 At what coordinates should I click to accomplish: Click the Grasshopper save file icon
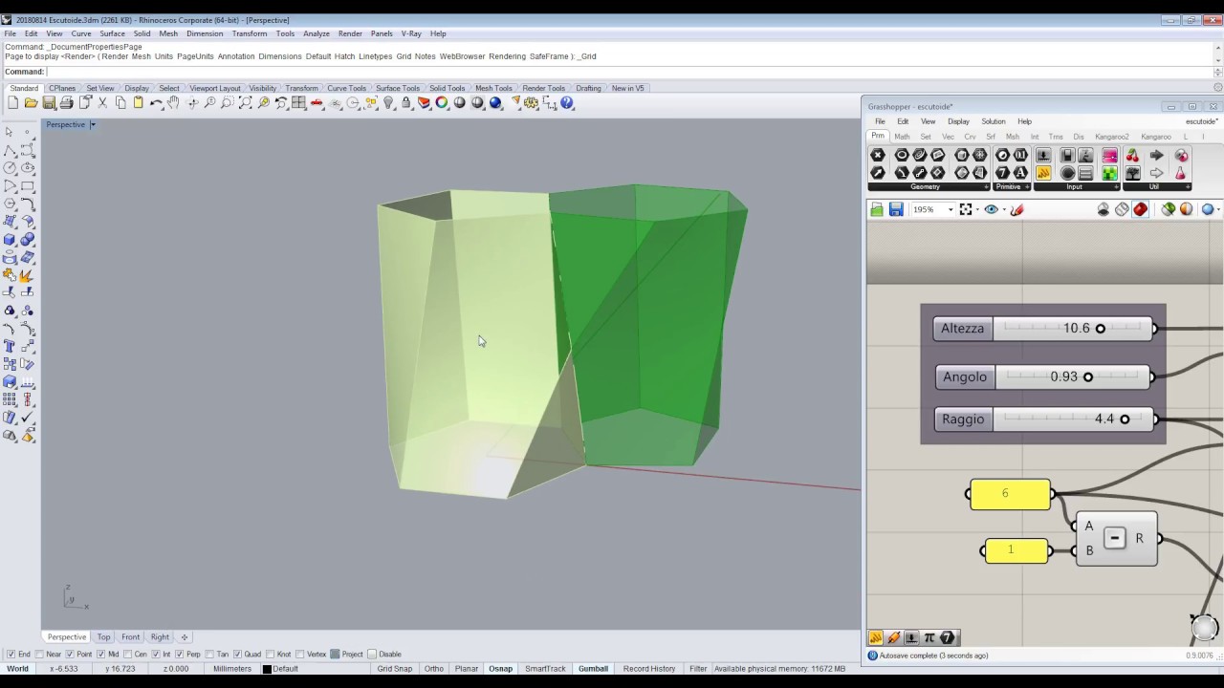point(896,209)
